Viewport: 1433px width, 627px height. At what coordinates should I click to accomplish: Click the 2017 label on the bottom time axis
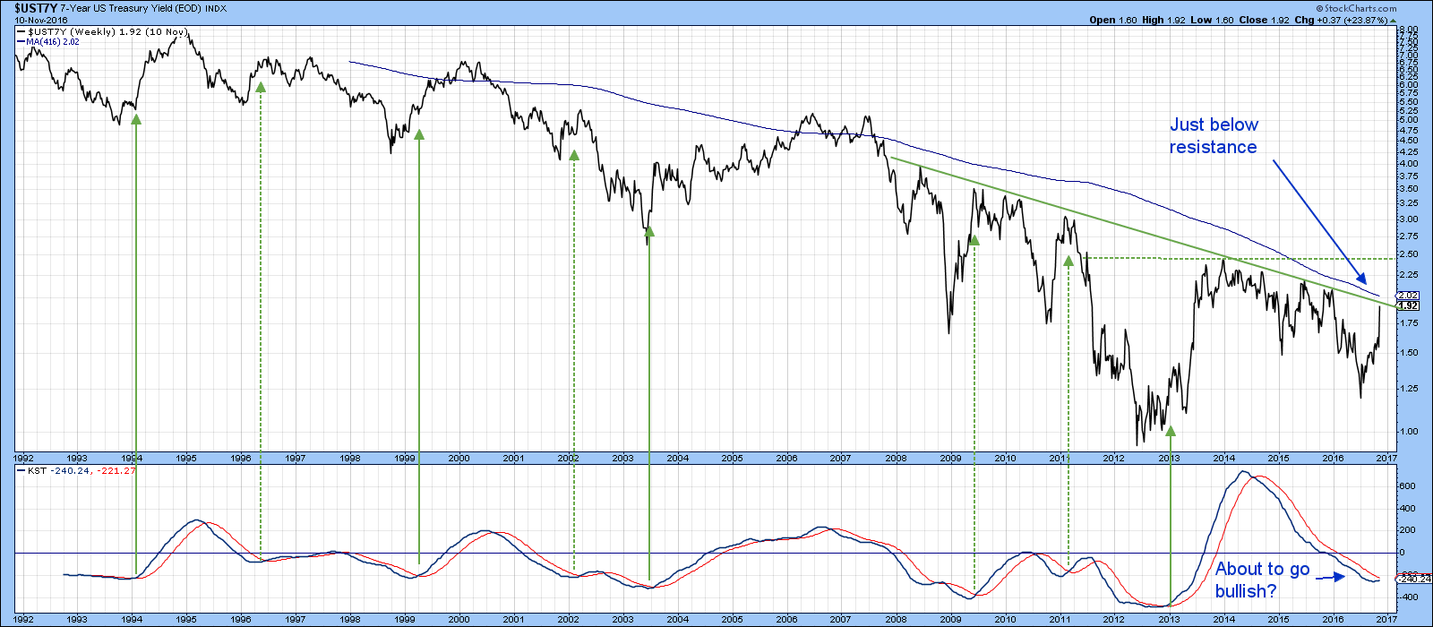[1386, 619]
